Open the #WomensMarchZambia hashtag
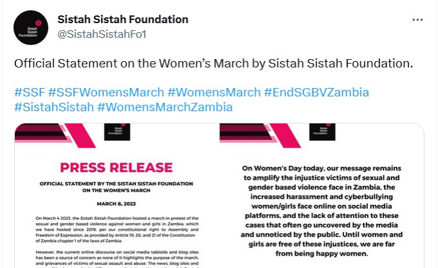 [x=165, y=107]
